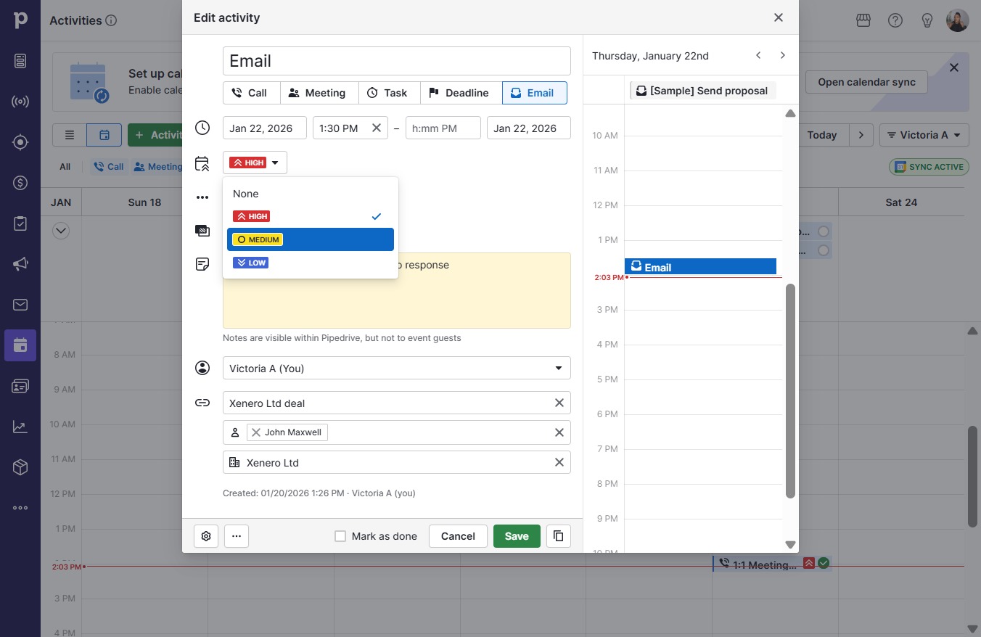Click Activities info icon
Screen dimensions: 981x637
coord(111,20)
